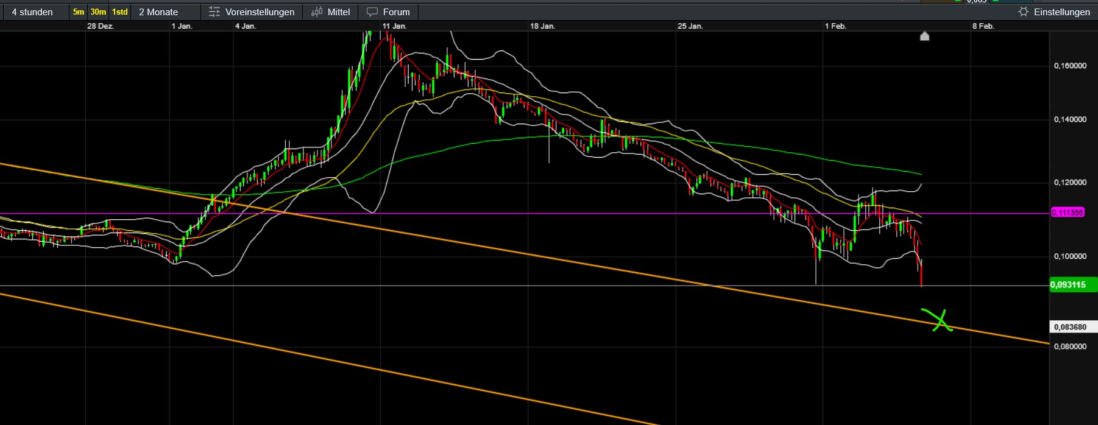Open the 2 Monate time range dropdown
The image size is (1098, 425).
tap(158, 12)
